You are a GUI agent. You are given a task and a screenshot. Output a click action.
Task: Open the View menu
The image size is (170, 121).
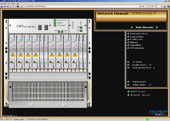[5, 4]
